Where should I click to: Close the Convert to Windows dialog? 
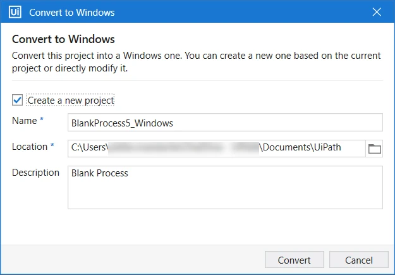click(x=377, y=12)
